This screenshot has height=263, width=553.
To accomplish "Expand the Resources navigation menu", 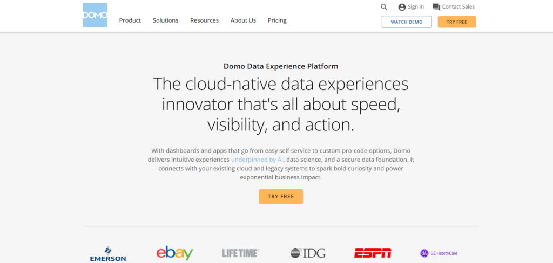I will tap(205, 20).
